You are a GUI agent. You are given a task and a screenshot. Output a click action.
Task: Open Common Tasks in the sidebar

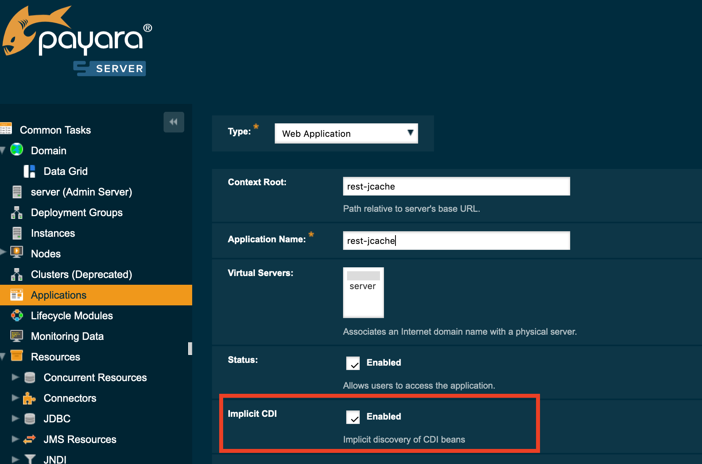coord(55,130)
